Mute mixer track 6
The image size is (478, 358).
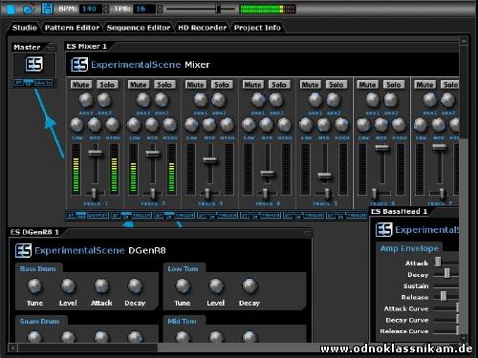tap(367, 85)
